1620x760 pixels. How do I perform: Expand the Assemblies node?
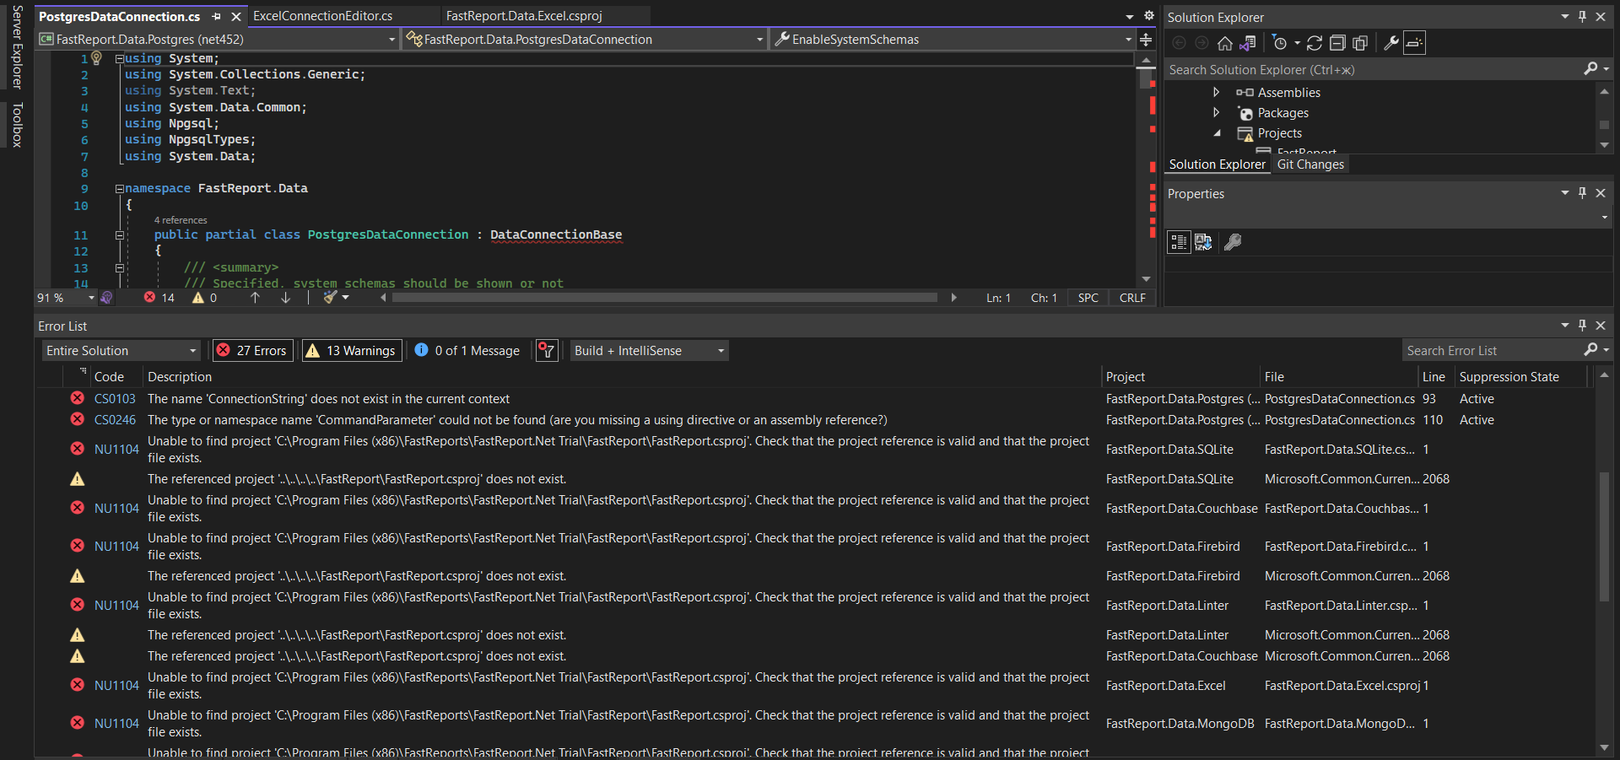(x=1216, y=93)
